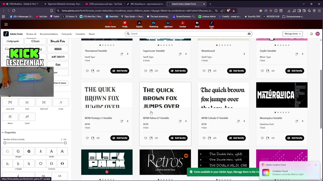This screenshot has height=181, width=323.
Task: Add family for Mazurquica Variable
Action: (x=295, y=138)
